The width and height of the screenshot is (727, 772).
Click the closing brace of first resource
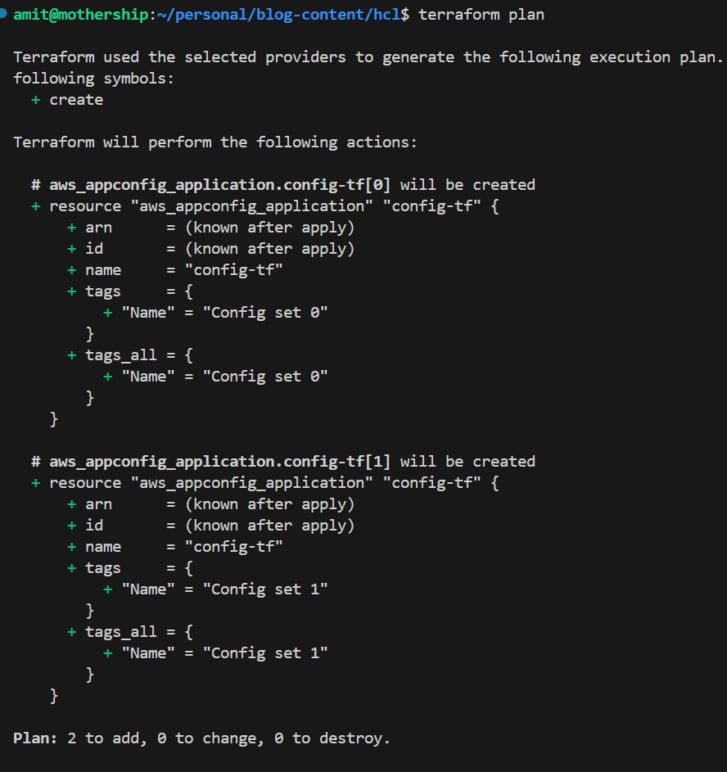[x=54, y=419]
